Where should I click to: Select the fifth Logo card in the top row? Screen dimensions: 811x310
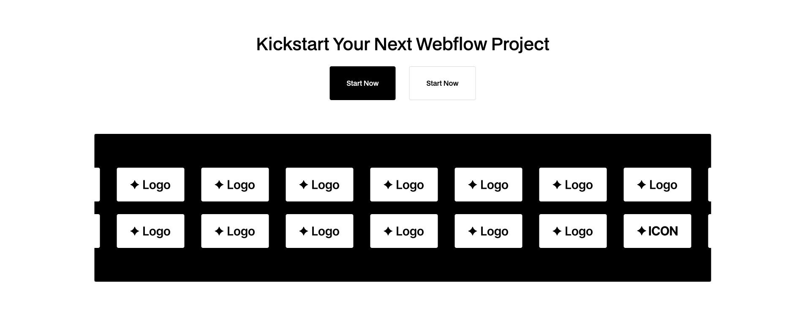coord(488,185)
